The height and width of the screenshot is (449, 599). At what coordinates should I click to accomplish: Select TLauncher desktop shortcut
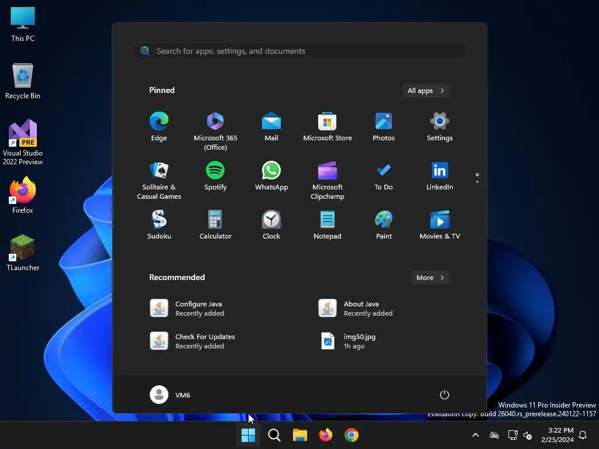(23, 253)
